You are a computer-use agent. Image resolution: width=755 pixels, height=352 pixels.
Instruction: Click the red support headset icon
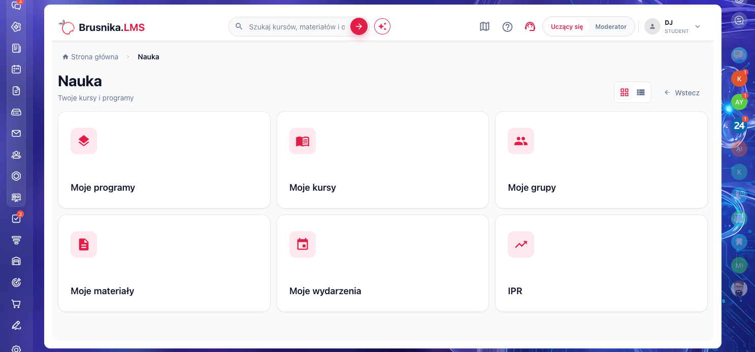coord(530,26)
